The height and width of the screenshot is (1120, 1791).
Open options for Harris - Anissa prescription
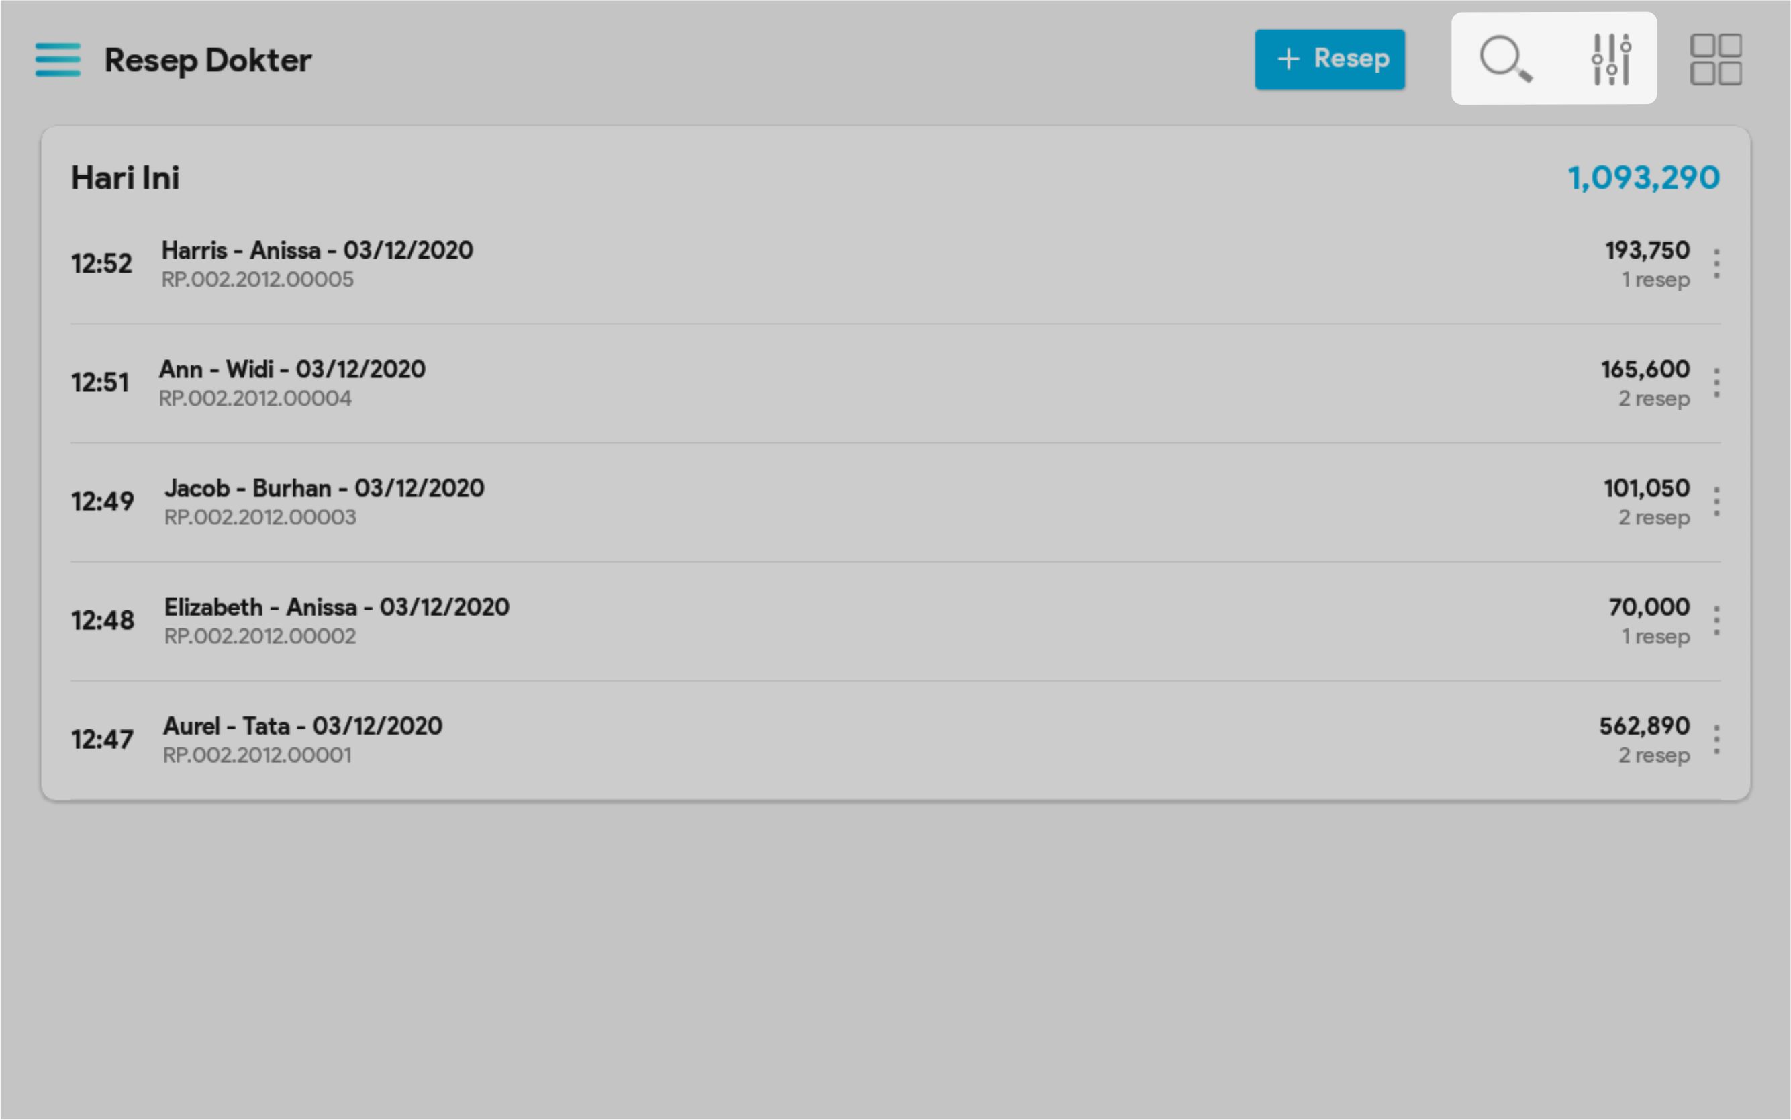[x=1716, y=265]
